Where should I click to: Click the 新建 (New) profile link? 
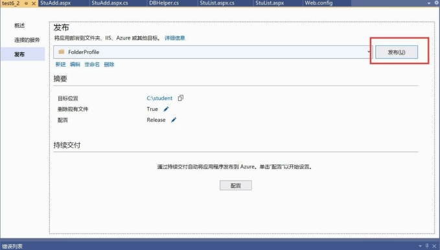60,64
